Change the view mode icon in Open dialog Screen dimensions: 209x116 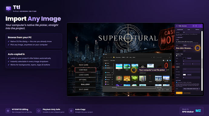[164, 61]
